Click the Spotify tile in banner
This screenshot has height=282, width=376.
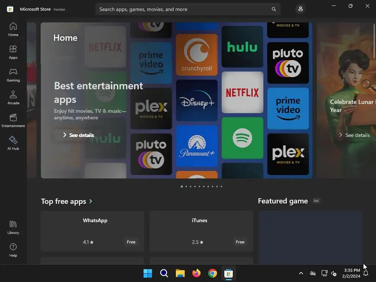[x=242, y=138]
